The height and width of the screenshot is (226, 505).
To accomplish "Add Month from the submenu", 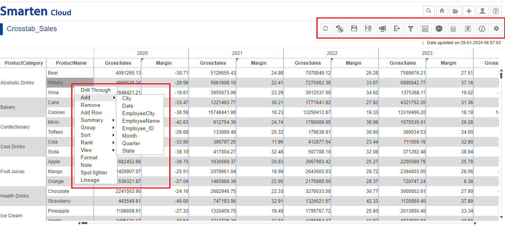I will 140,136.
